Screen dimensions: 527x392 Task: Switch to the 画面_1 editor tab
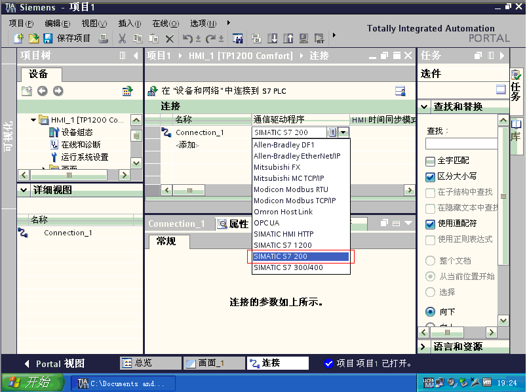(212, 363)
